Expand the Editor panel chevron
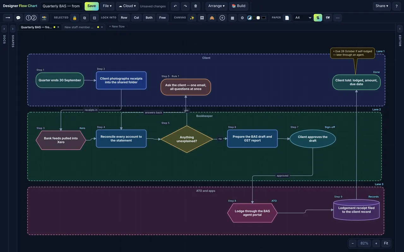Screen dimensions: 404x252 (x=400, y=29)
